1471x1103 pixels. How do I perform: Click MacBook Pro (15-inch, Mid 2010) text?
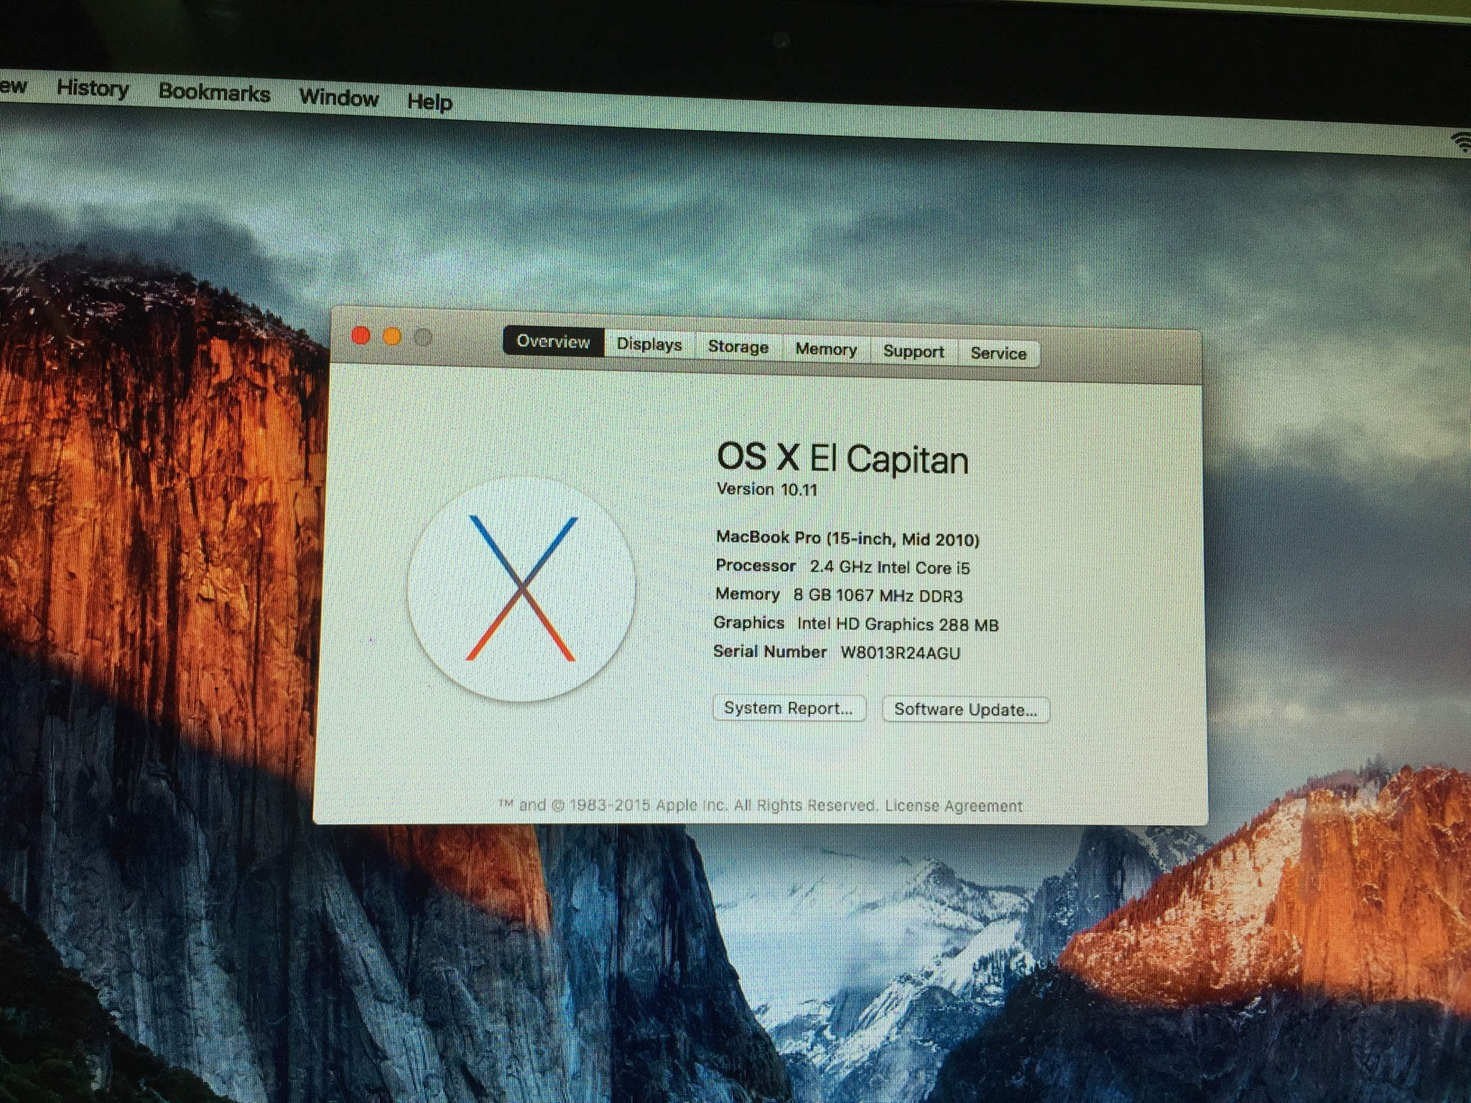pos(848,539)
